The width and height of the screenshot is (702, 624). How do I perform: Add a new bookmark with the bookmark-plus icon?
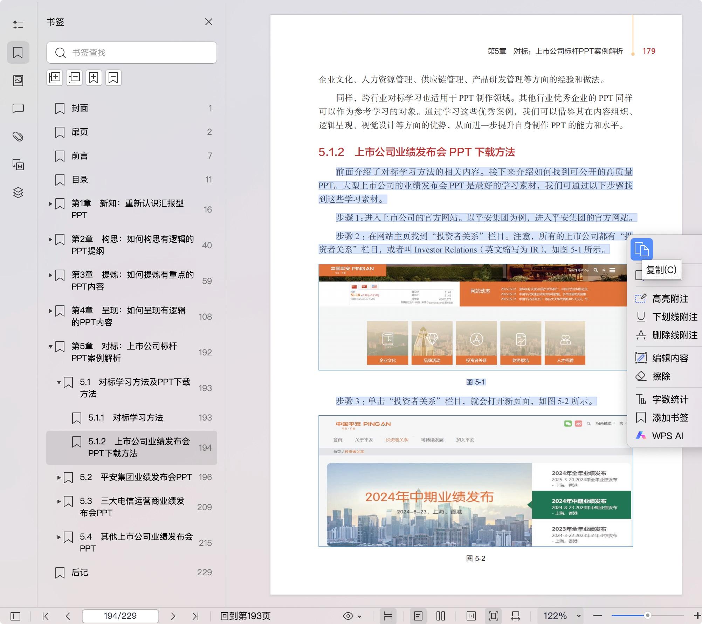point(94,78)
